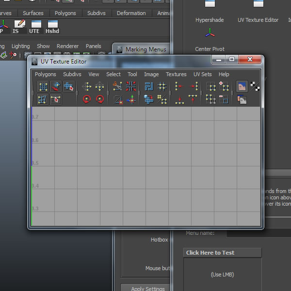291x291 pixels.
Task: Switch to Deformation shelf tab
Action: click(131, 13)
